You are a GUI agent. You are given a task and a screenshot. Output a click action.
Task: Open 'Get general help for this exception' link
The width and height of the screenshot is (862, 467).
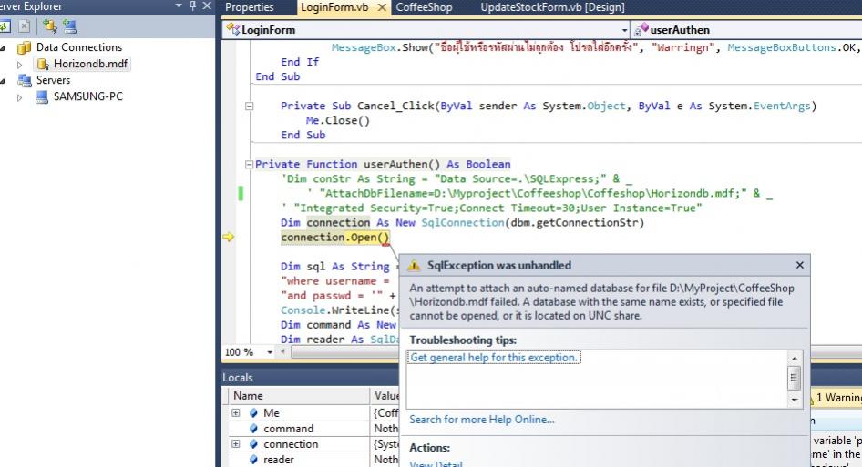(x=494, y=358)
